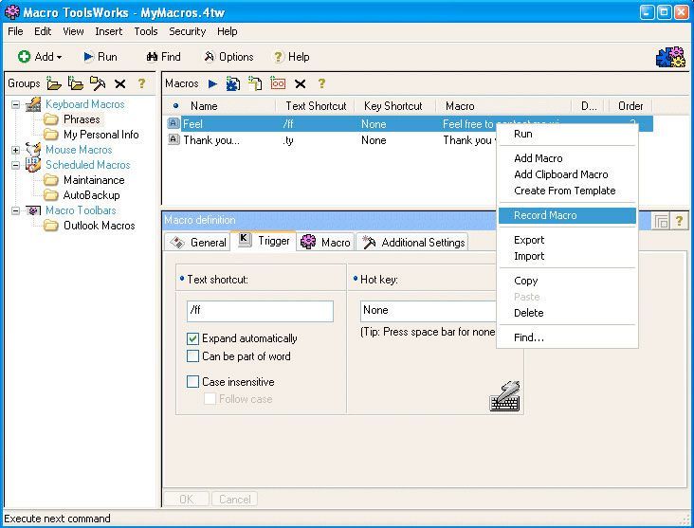This screenshot has height=528, width=694.
Task: Choose Add Clipboard Macro from the context menu
Action: point(567,174)
